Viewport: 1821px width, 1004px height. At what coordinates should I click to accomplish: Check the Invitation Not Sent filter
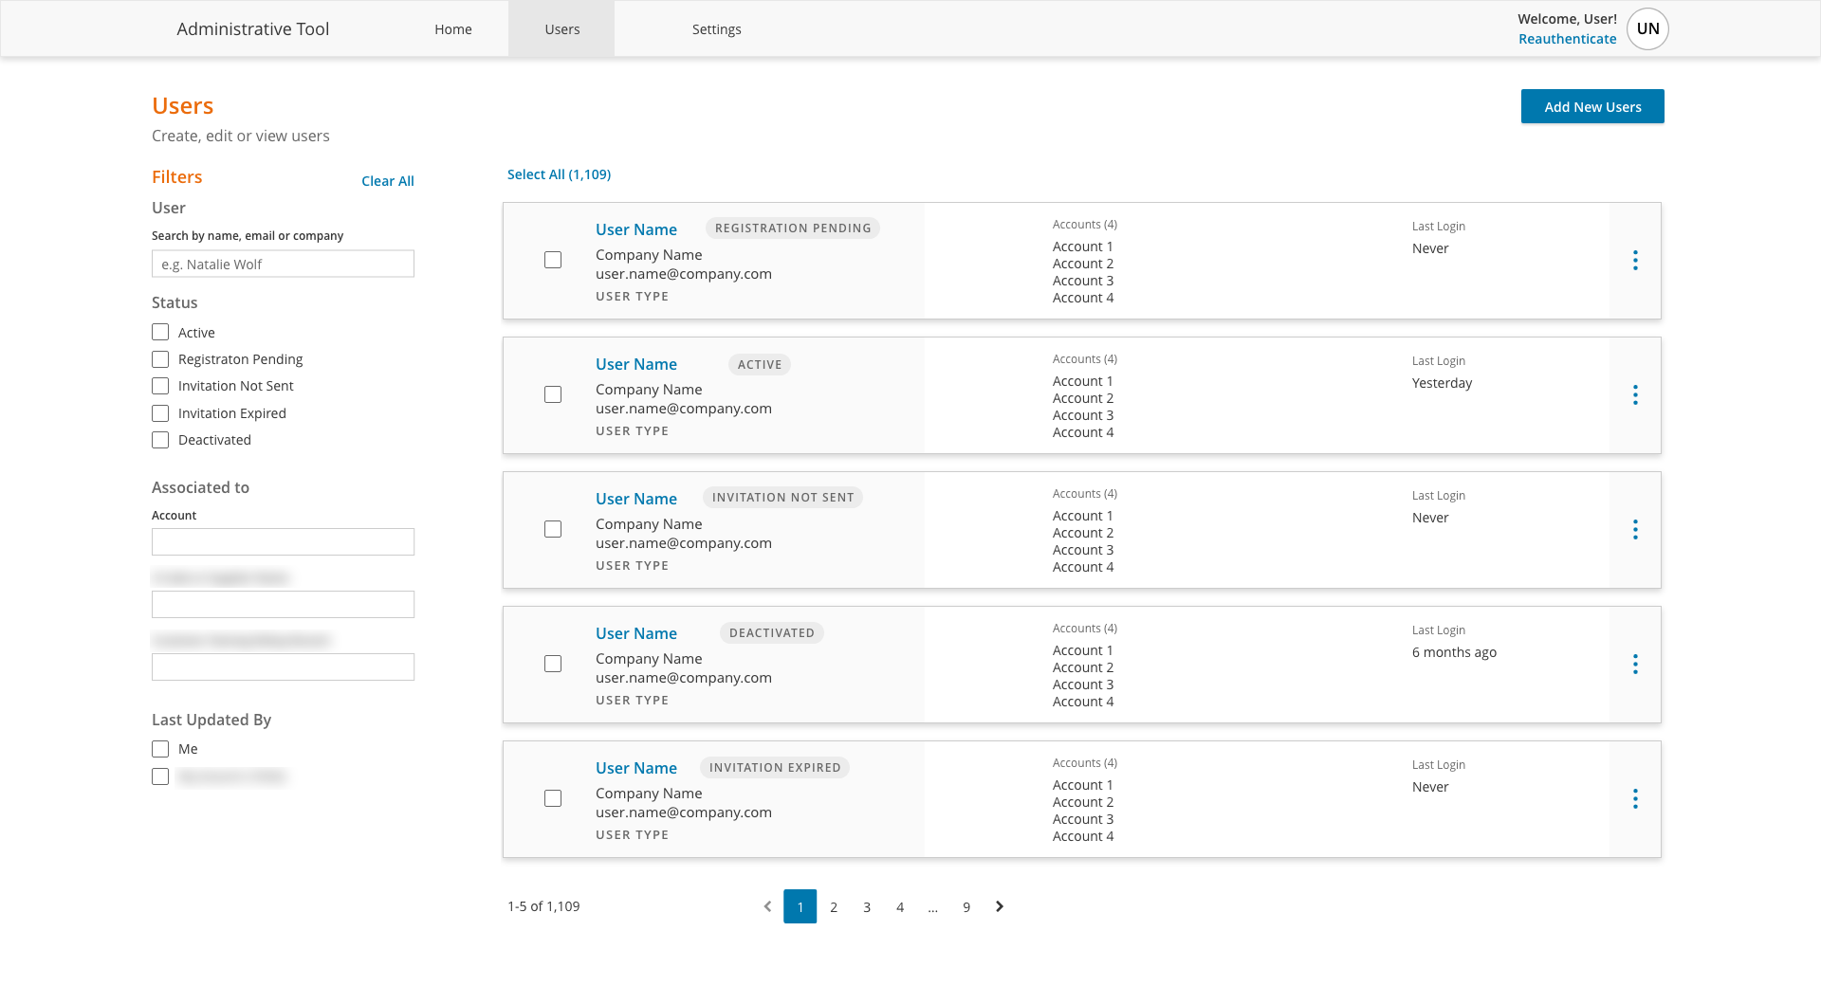(160, 386)
